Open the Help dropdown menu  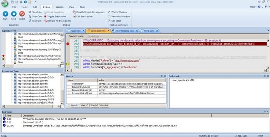253,7
